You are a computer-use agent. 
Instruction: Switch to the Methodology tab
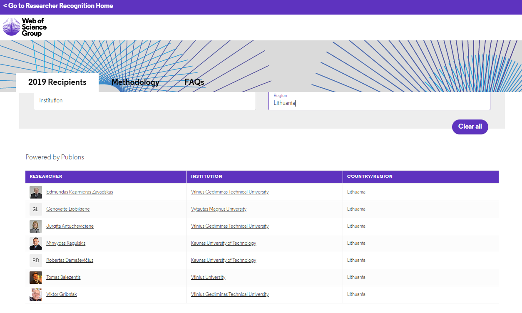135,82
